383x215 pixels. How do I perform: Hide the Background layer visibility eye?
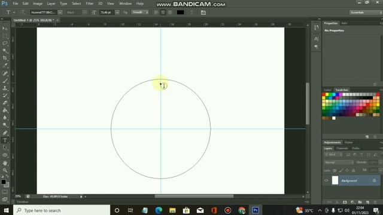click(327, 180)
